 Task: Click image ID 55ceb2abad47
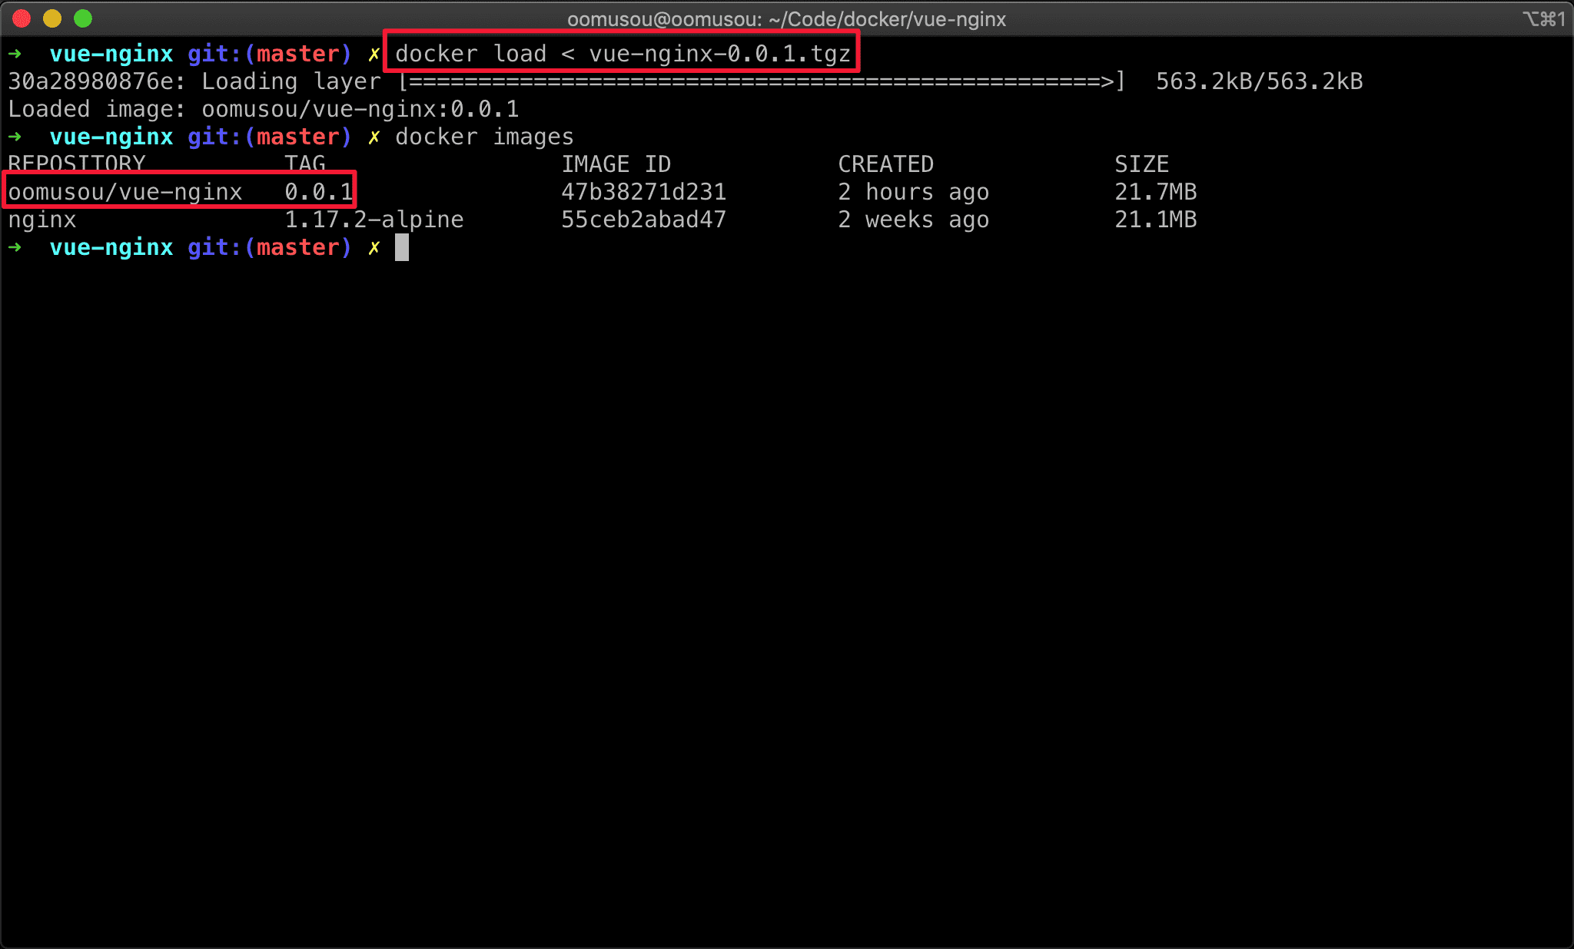point(643,220)
